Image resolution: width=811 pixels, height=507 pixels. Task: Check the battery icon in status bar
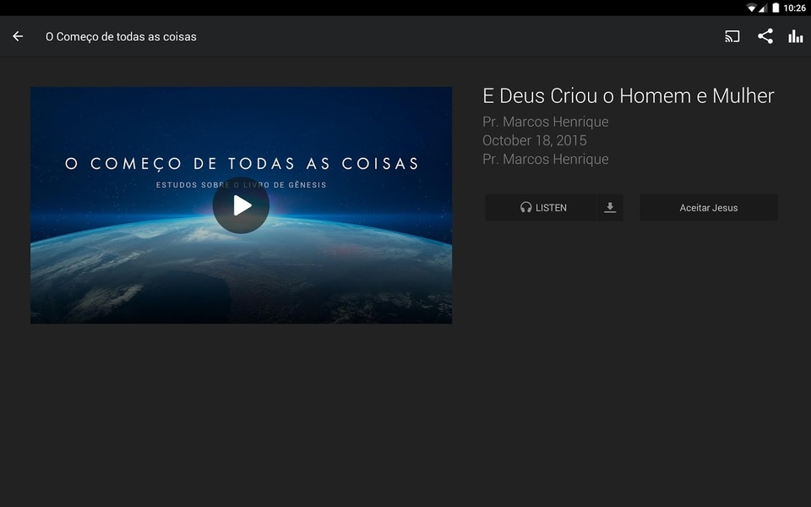pos(776,8)
